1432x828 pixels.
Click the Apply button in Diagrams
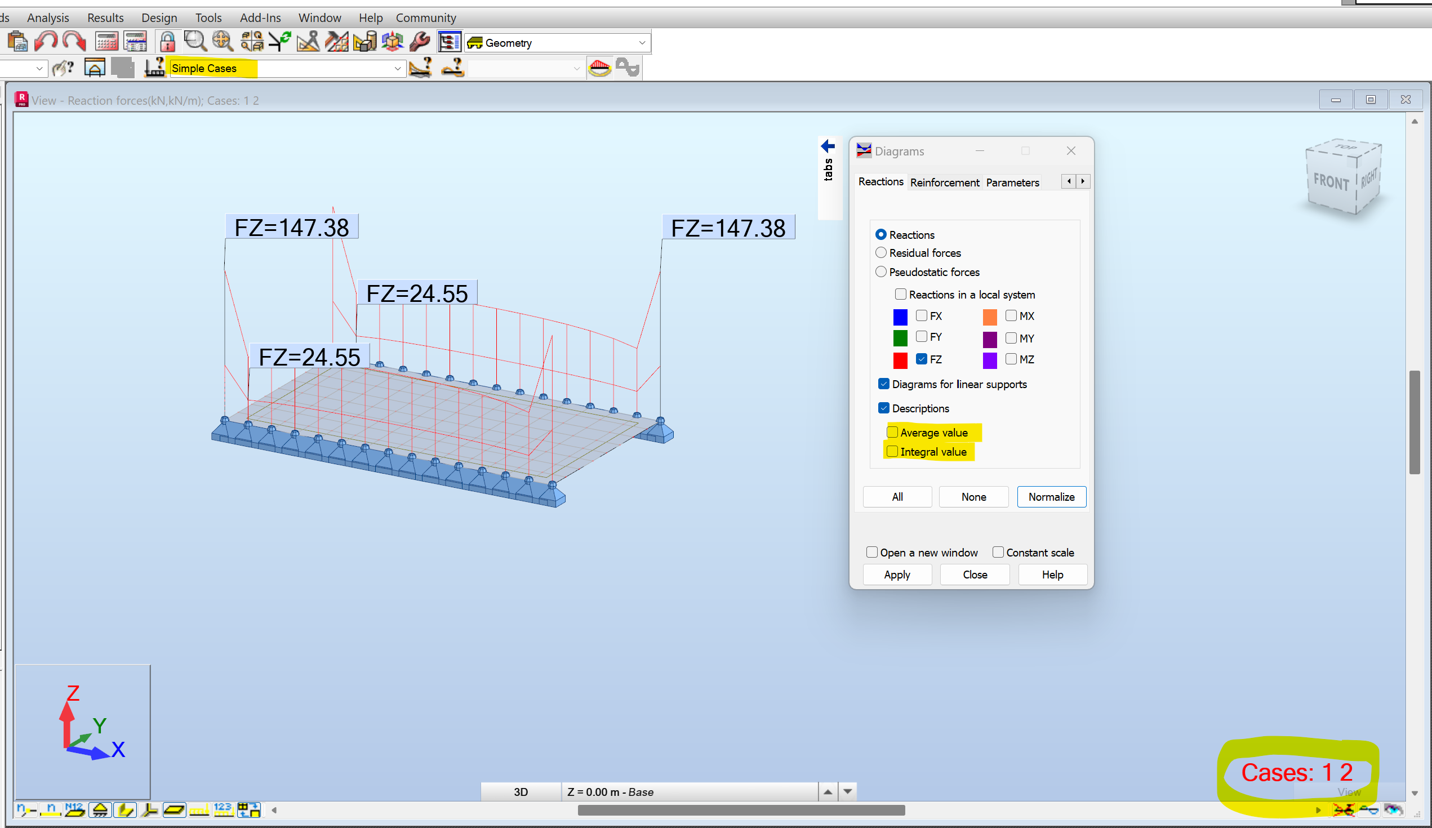pyautogui.click(x=896, y=575)
